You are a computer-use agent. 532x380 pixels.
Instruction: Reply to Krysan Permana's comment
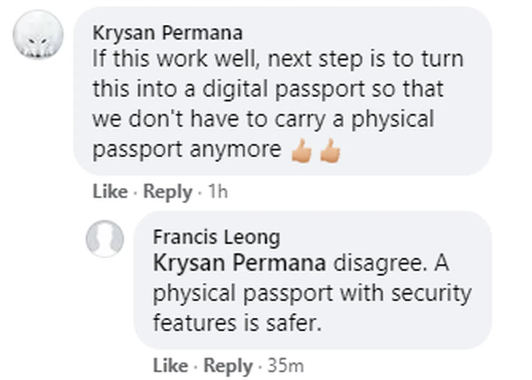[168, 192]
